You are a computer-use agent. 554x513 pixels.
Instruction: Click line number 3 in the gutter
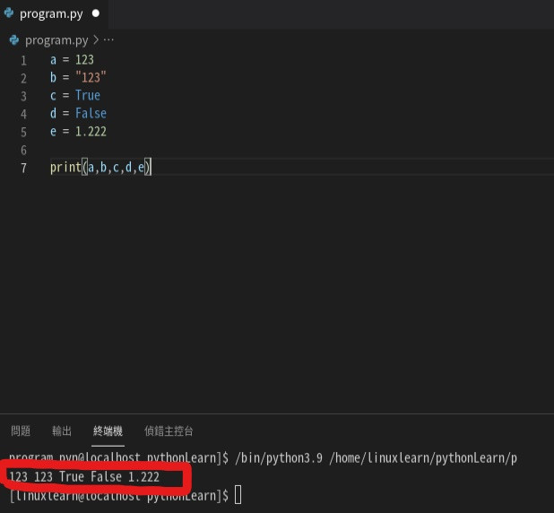click(x=23, y=96)
